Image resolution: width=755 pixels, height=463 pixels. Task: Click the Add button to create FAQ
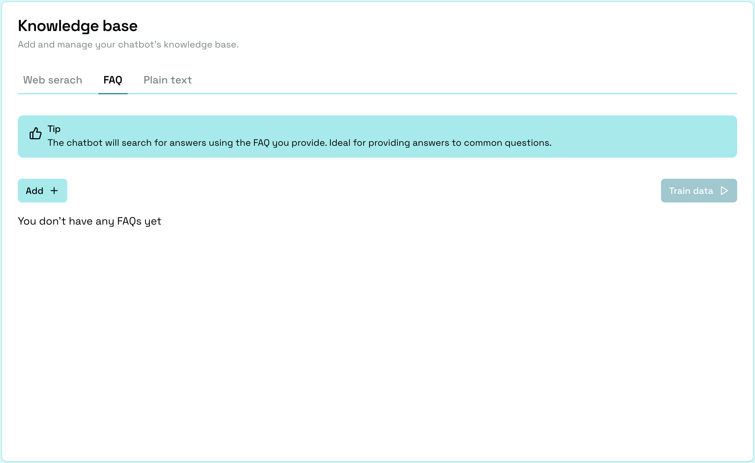(43, 190)
